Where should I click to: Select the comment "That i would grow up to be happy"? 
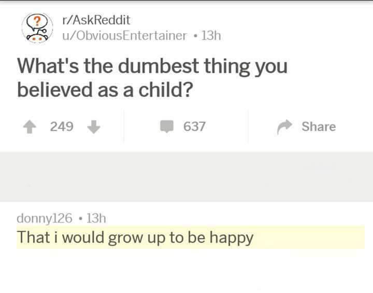pos(135,238)
